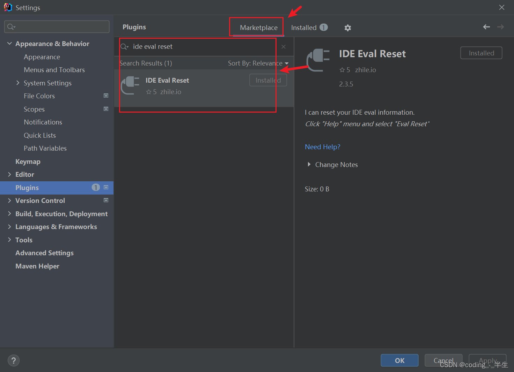Click the Plugins project-level icon in the sidebar

tap(106, 187)
